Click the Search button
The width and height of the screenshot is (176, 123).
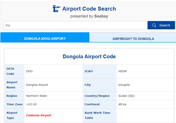tap(161, 25)
